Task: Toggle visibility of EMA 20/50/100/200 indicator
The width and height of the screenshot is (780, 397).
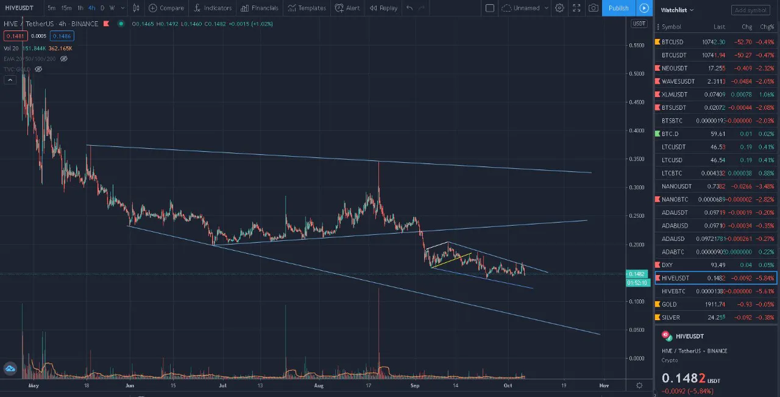Action: 64,59
